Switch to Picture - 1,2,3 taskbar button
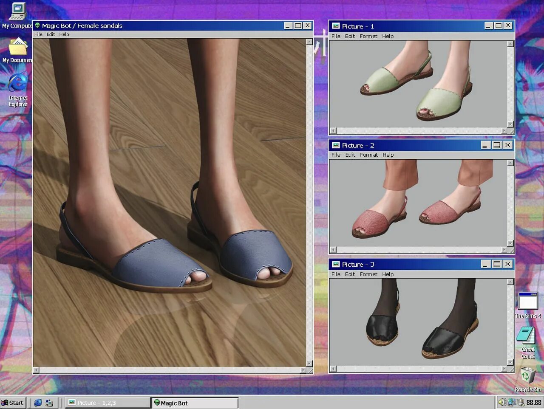 [108, 403]
